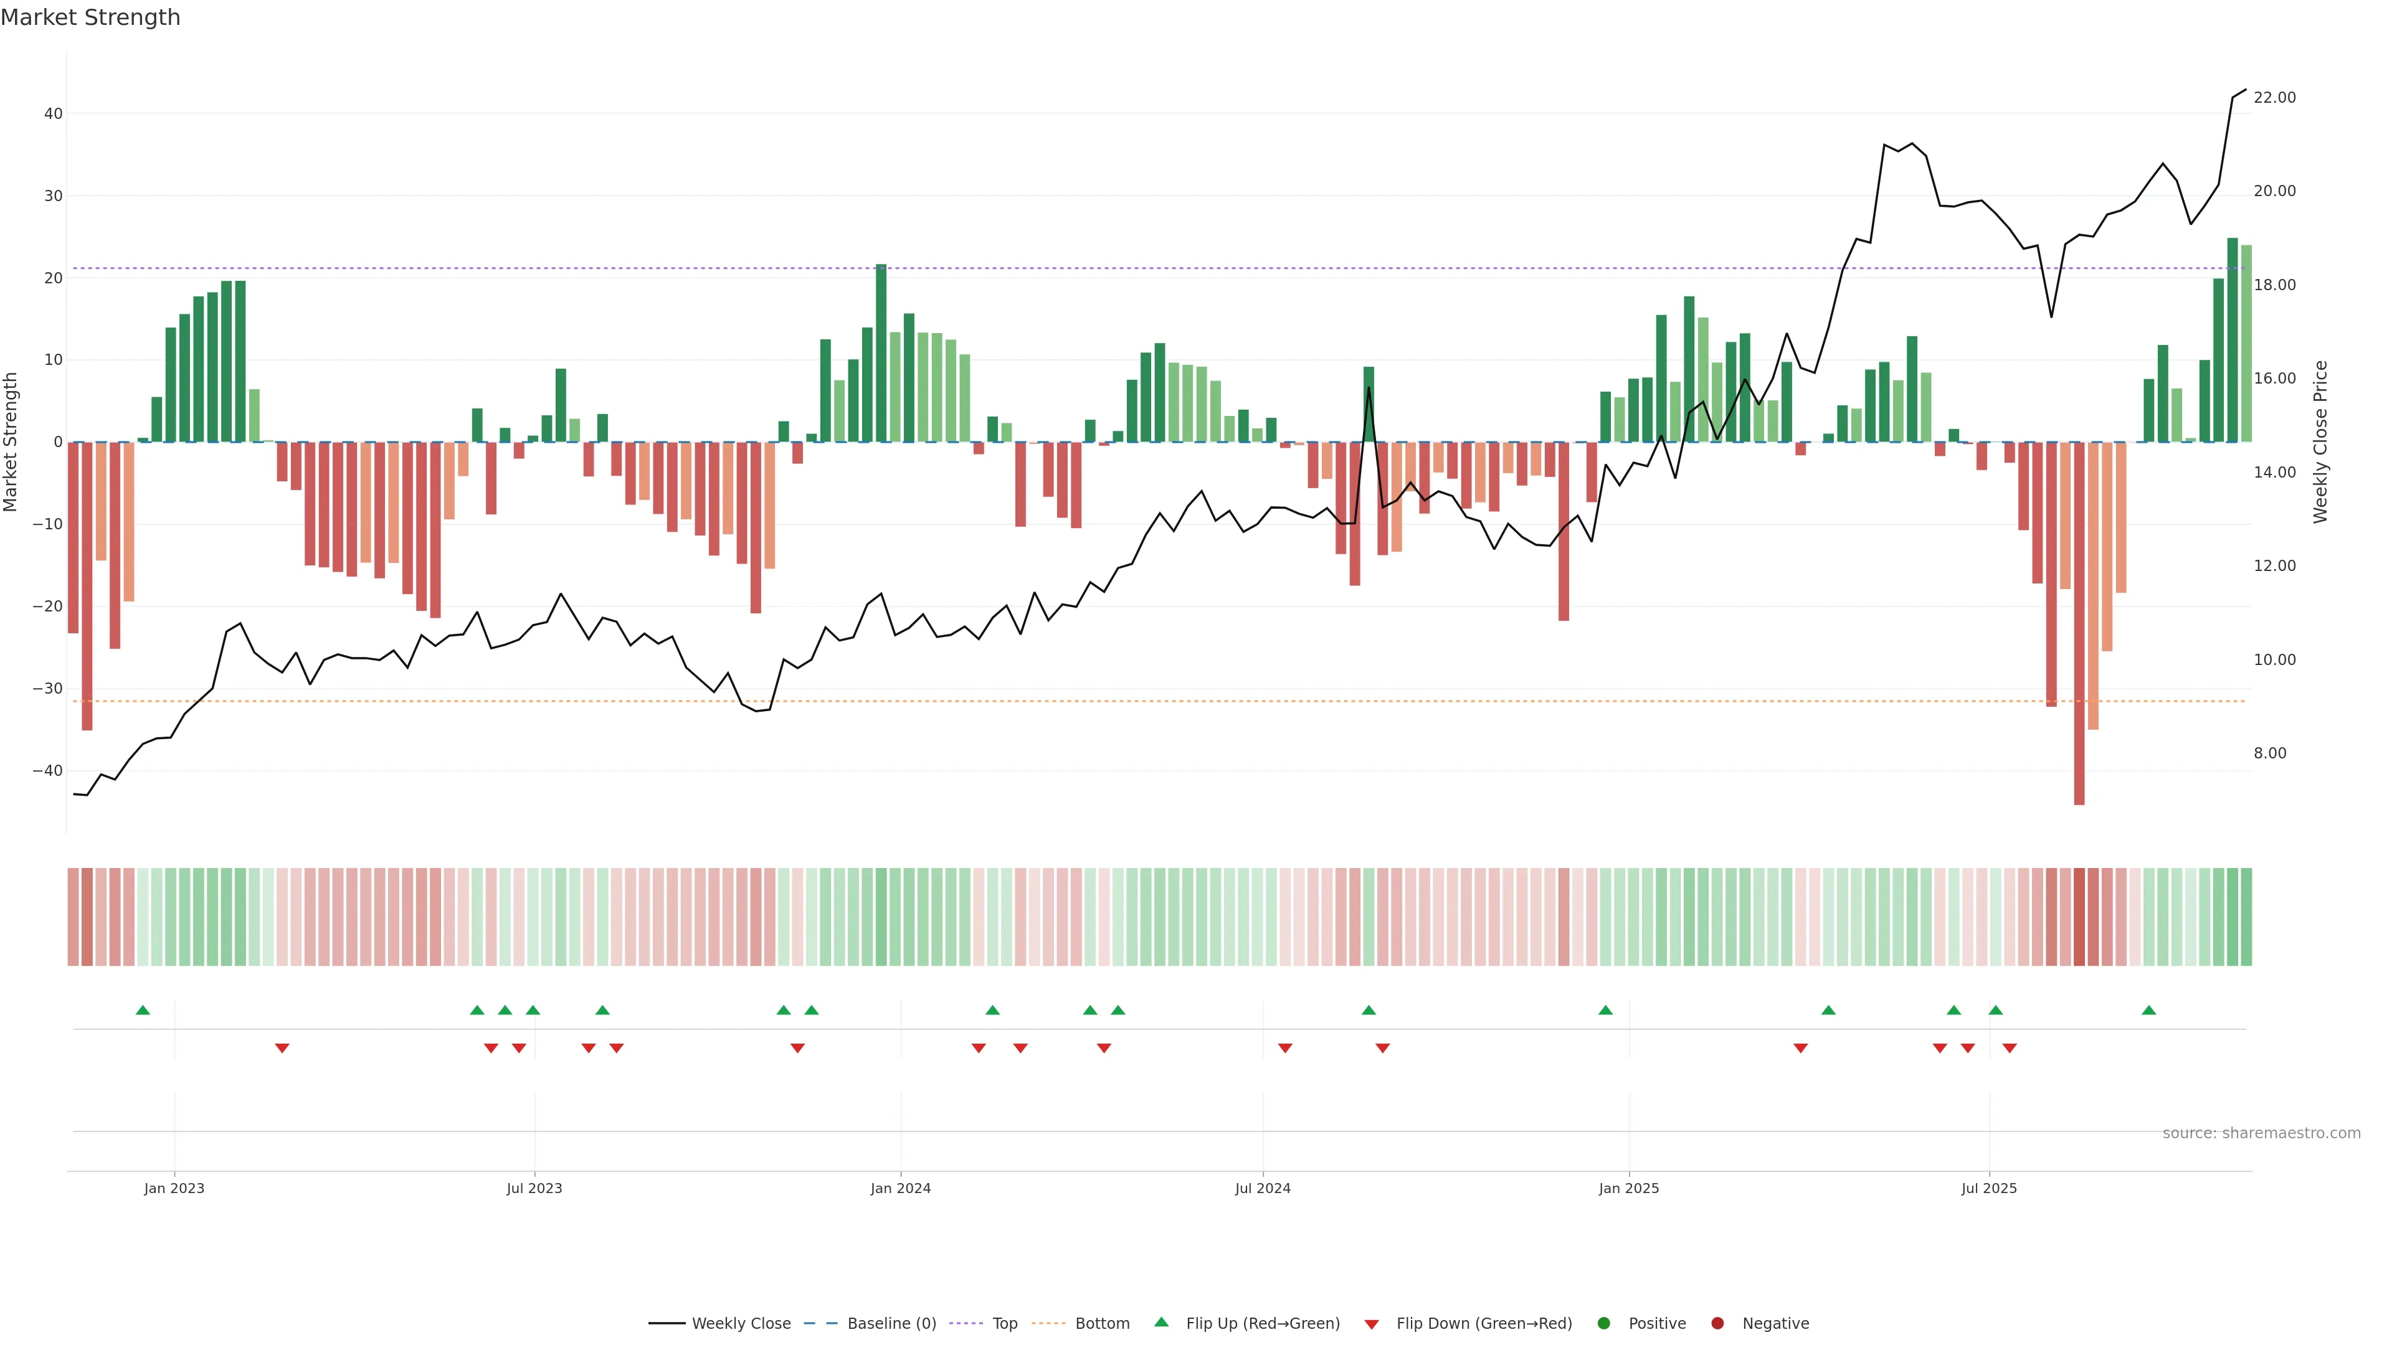This screenshot has width=2392, height=1345.
Task: Click Flip Down red triangle legend icon
Action: 1372,1324
